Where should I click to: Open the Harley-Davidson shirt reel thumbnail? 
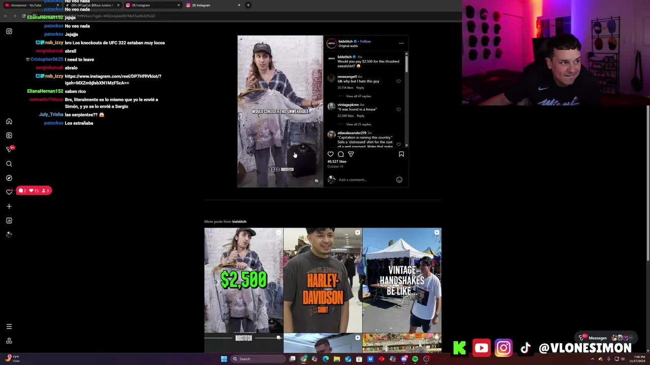click(x=322, y=280)
